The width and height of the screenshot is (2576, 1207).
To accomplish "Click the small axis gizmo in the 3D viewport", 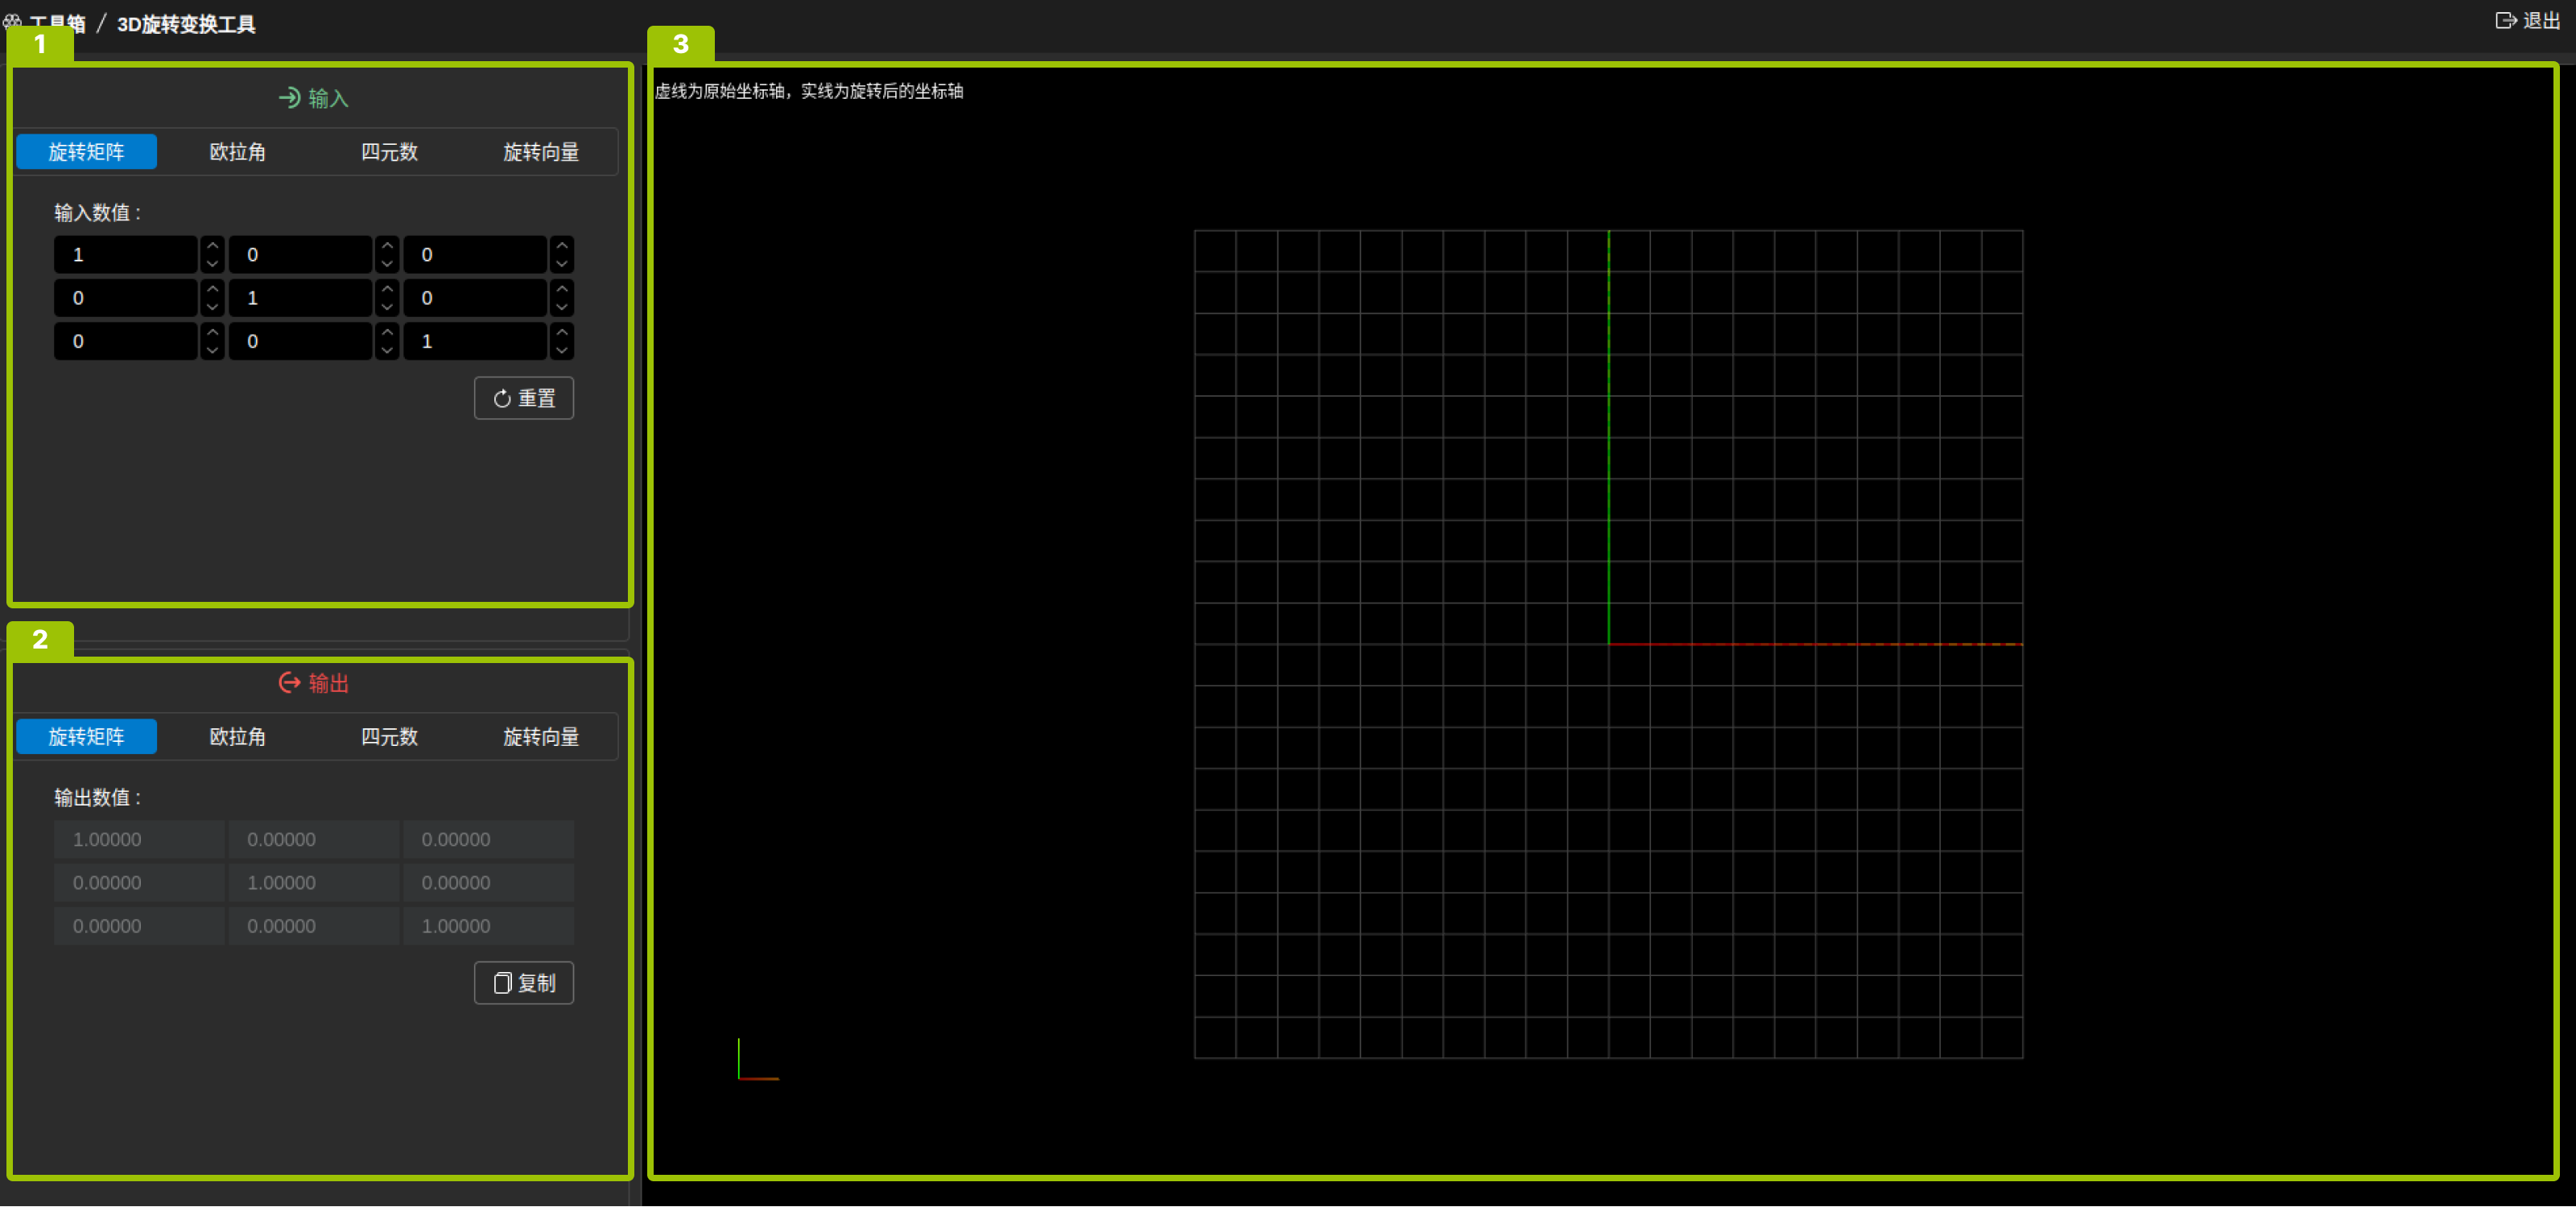I will point(755,1061).
